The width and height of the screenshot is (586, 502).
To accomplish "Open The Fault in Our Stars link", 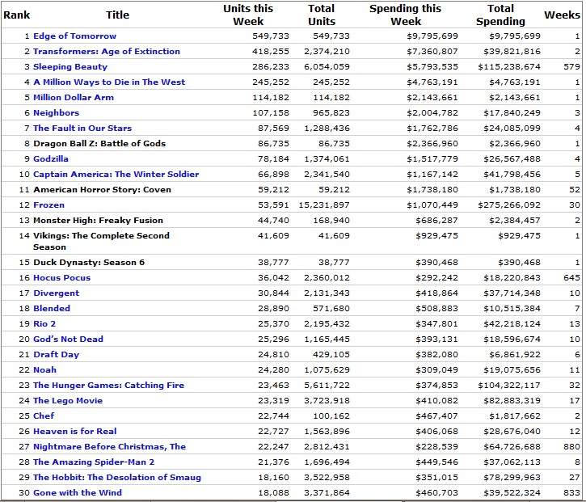I will (82, 129).
